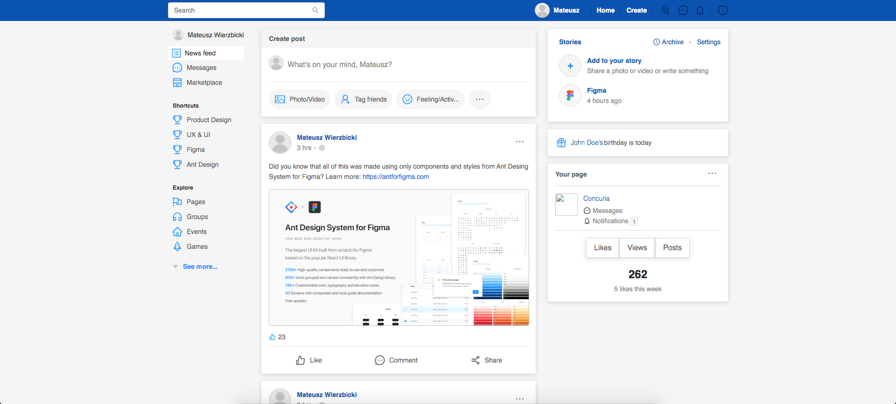The height and width of the screenshot is (404, 896).
Task: Open first post's three-dot menu
Action: pyautogui.click(x=520, y=142)
